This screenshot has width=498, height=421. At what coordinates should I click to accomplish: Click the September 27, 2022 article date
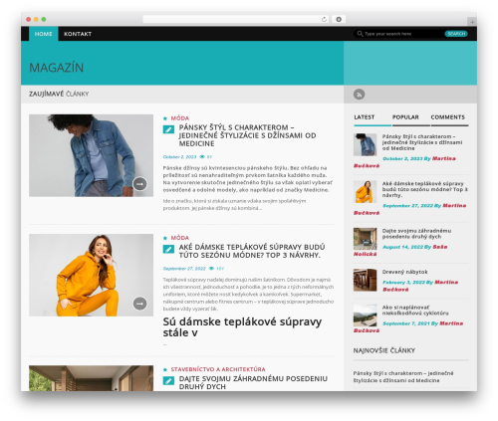[184, 269]
